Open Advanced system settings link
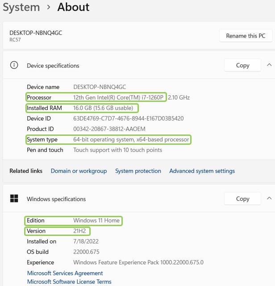This screenshot has height=286, width=275. pyautogui.click(x=202, y=171)
